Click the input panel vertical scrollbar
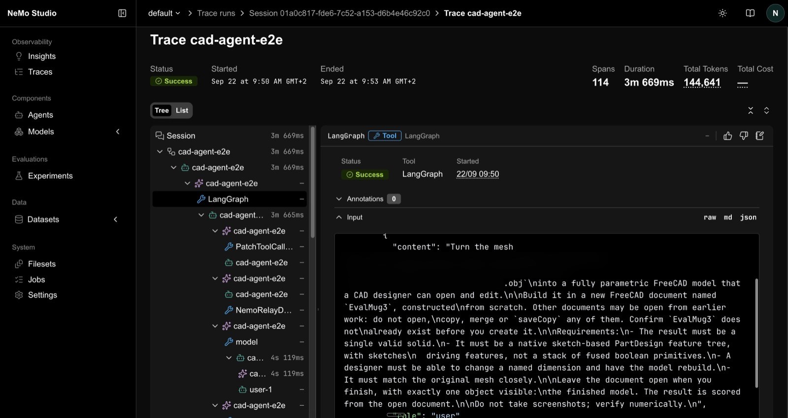788x418 pixels. click(756, 333)
